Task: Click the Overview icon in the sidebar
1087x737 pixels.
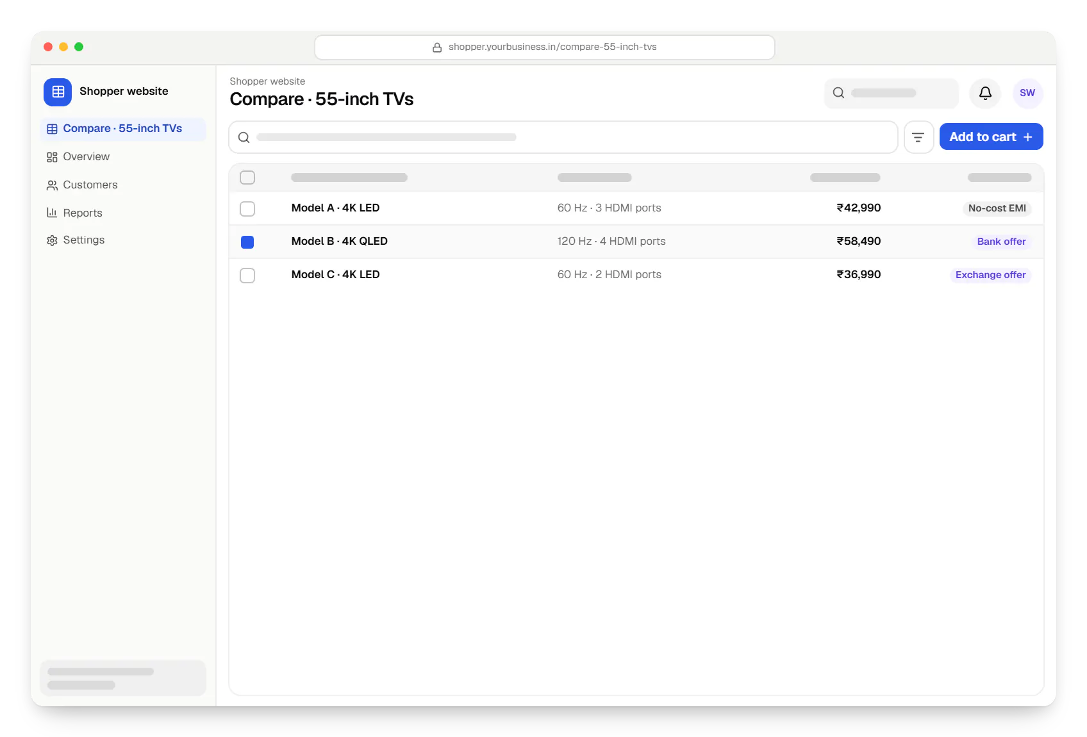Action: coord(52,157)
